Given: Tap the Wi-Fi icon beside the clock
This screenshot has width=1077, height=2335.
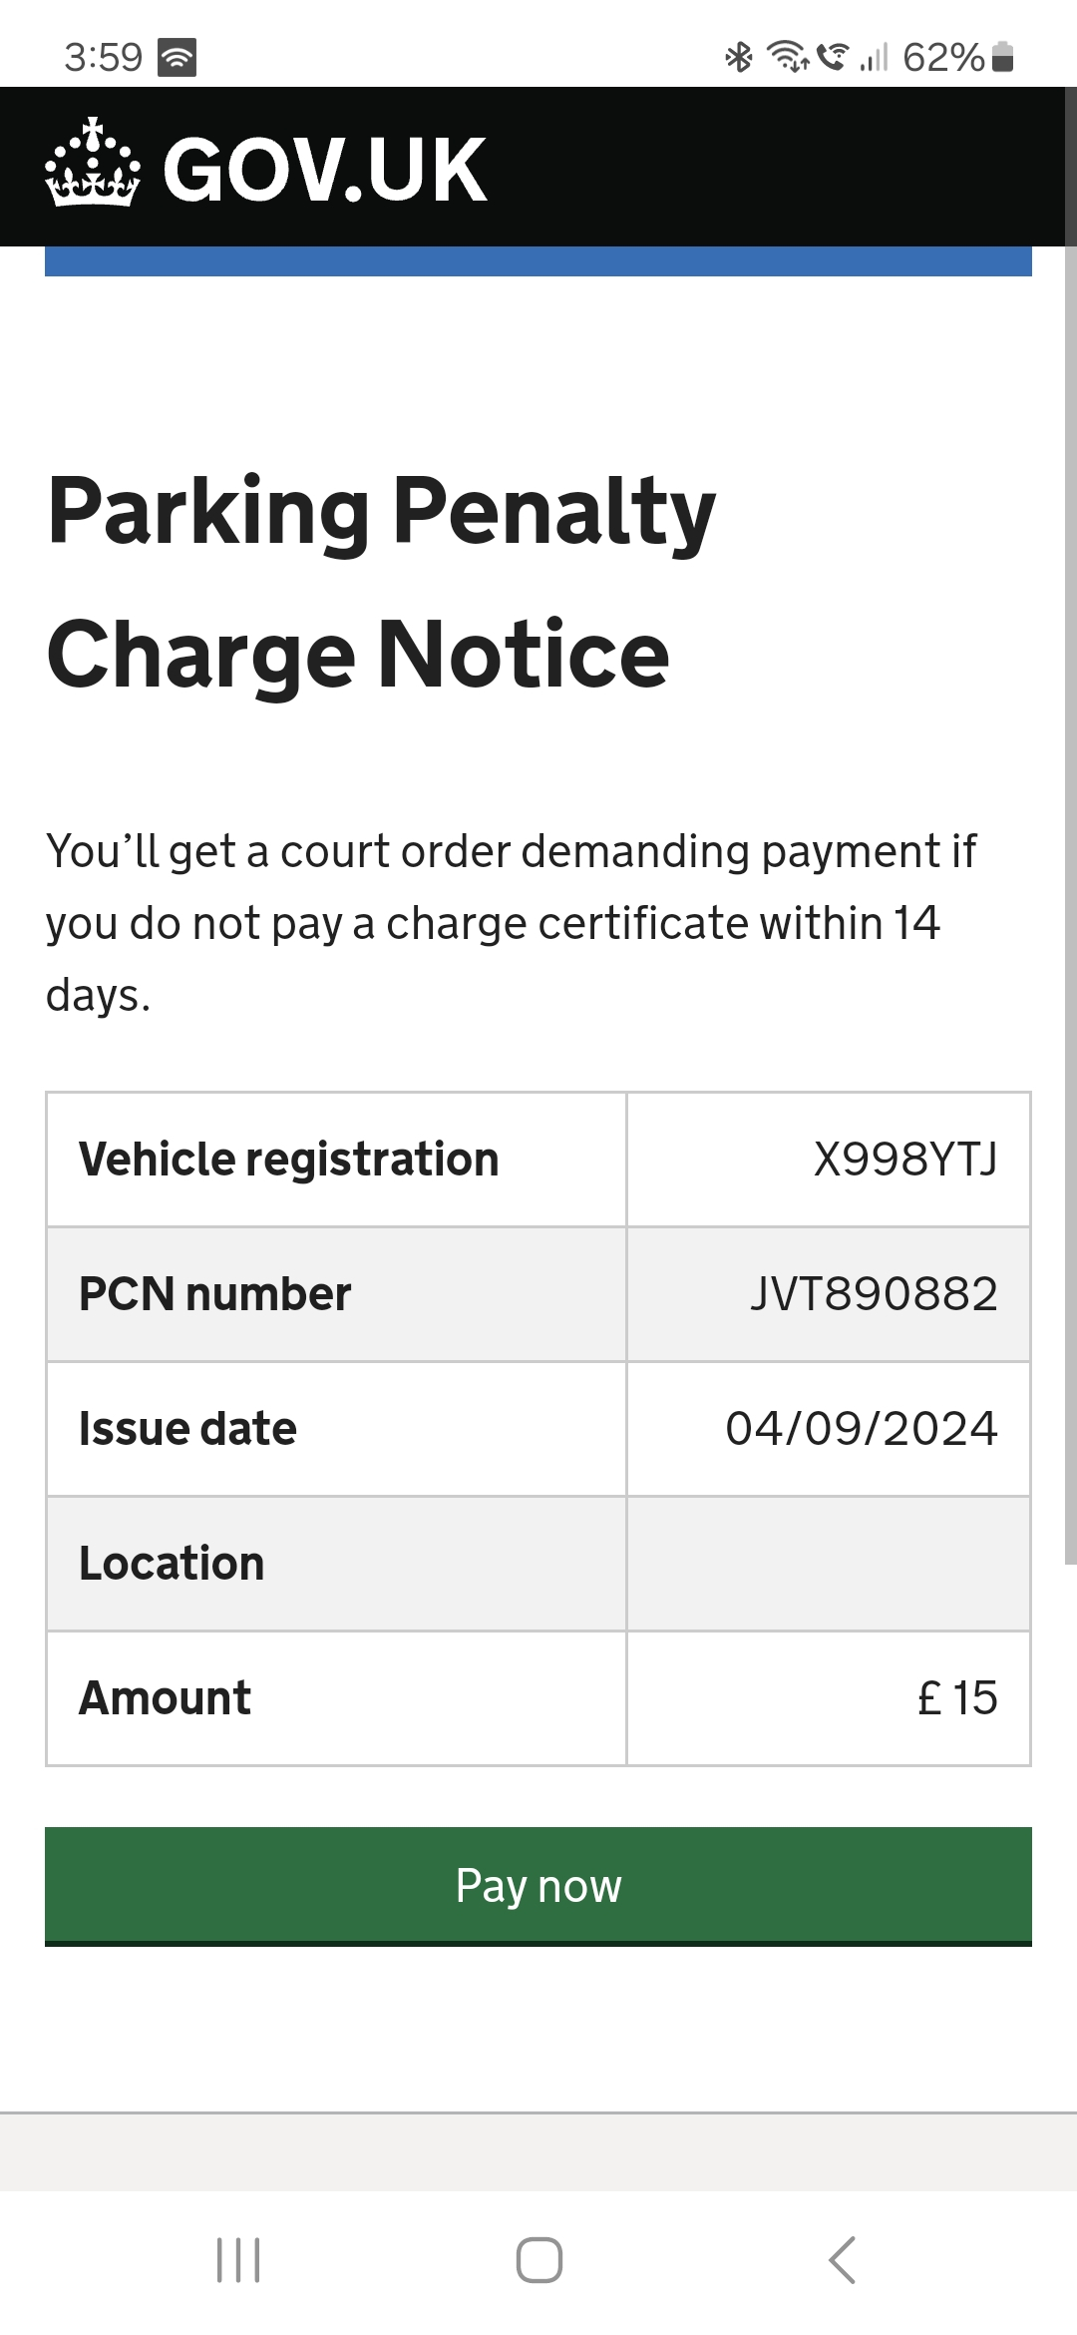Looking at the screenshot, I should (x=177, y=57).
